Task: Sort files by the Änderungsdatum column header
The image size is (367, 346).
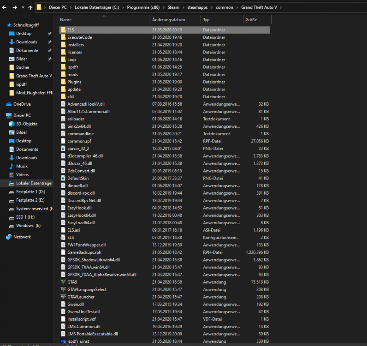Action: click(169, 20)
